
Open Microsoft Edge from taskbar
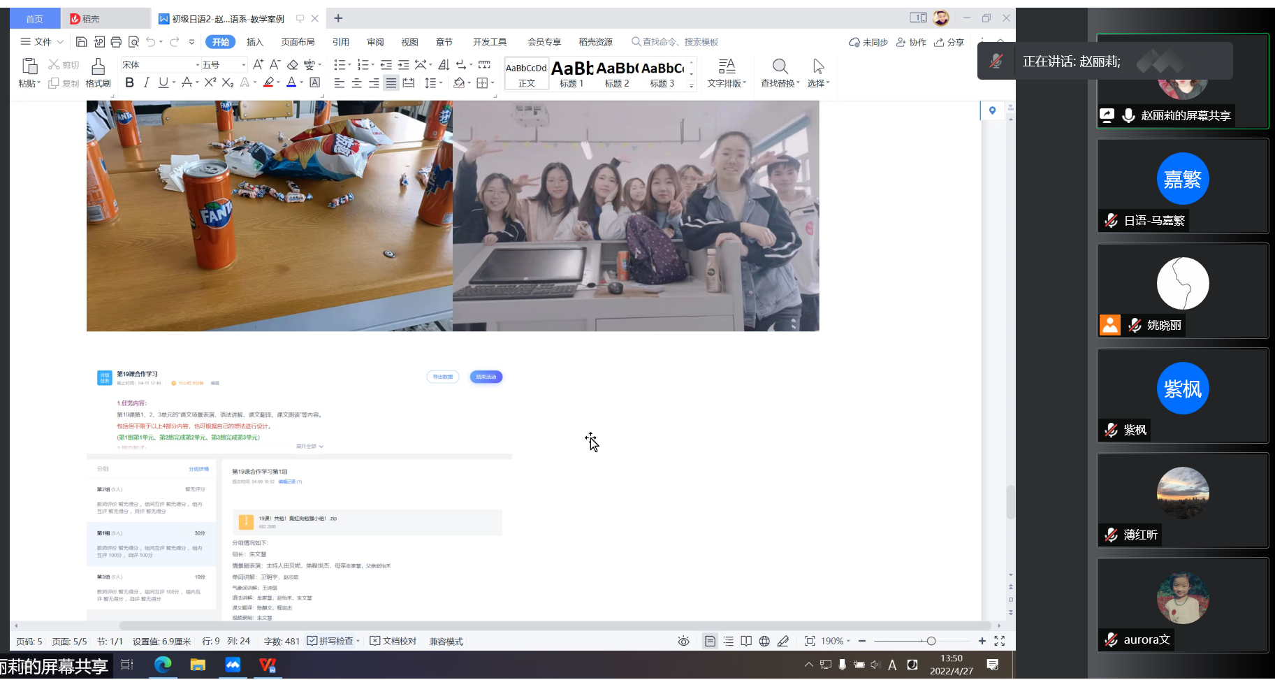click(x=163, y=665)
